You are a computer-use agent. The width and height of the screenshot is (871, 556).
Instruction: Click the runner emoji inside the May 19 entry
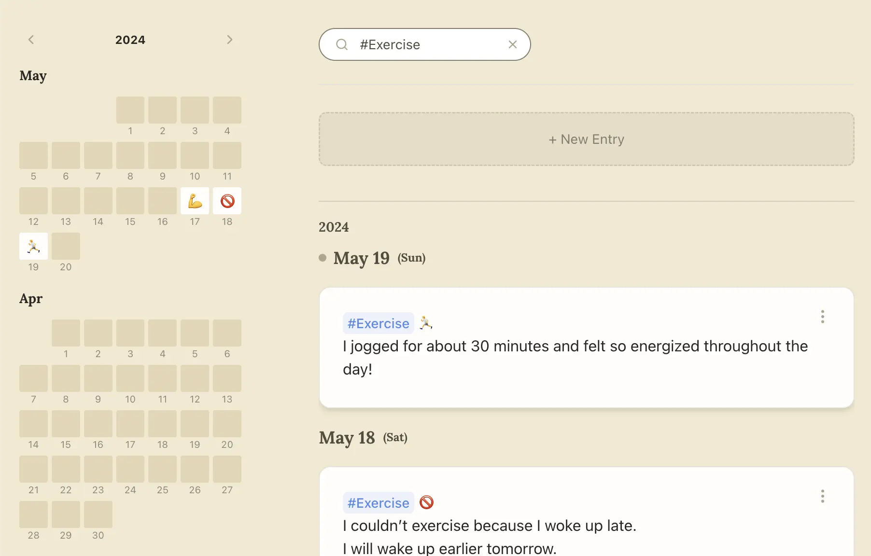(x=425, y=323)
